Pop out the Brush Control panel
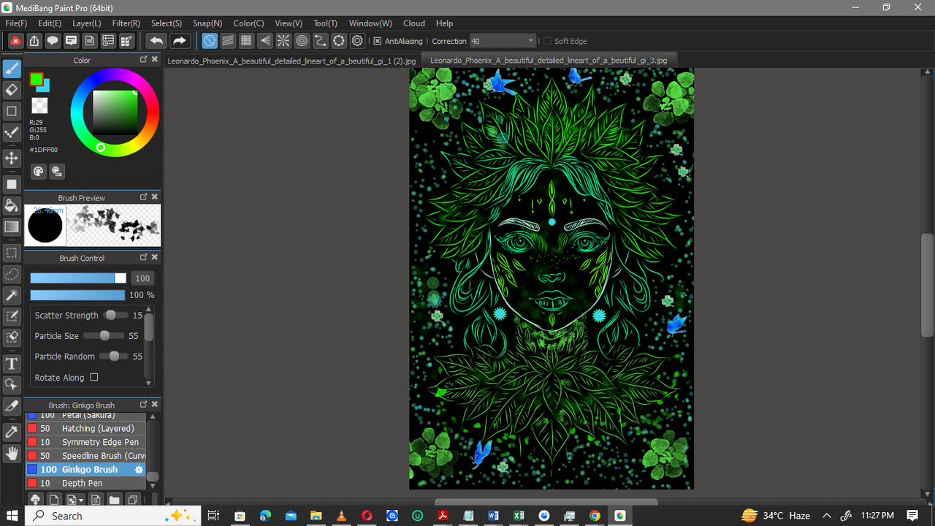935x526 pixels. coord(144,257)
